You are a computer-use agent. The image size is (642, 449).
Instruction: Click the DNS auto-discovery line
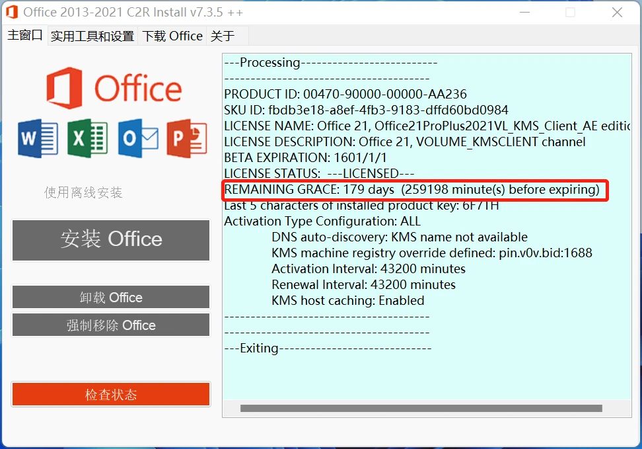click(x=400, y=237)
